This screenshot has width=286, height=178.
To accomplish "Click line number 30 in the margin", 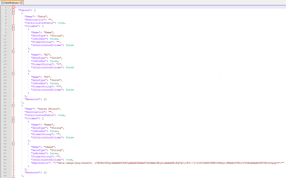I will click(6, 99).
